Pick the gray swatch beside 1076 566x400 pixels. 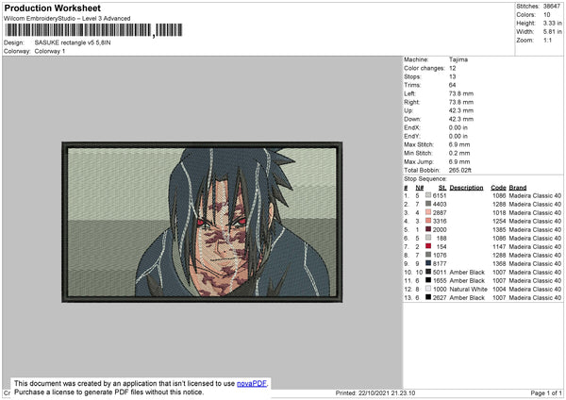coord(428,255)
